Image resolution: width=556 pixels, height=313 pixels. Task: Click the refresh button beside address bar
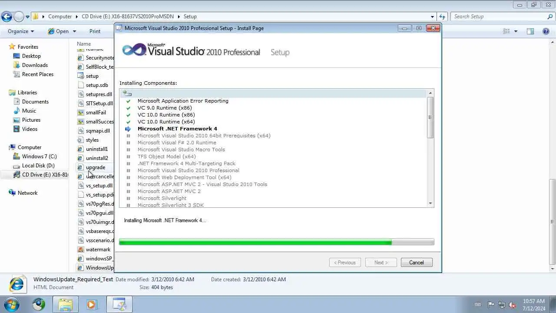[442, 17]
